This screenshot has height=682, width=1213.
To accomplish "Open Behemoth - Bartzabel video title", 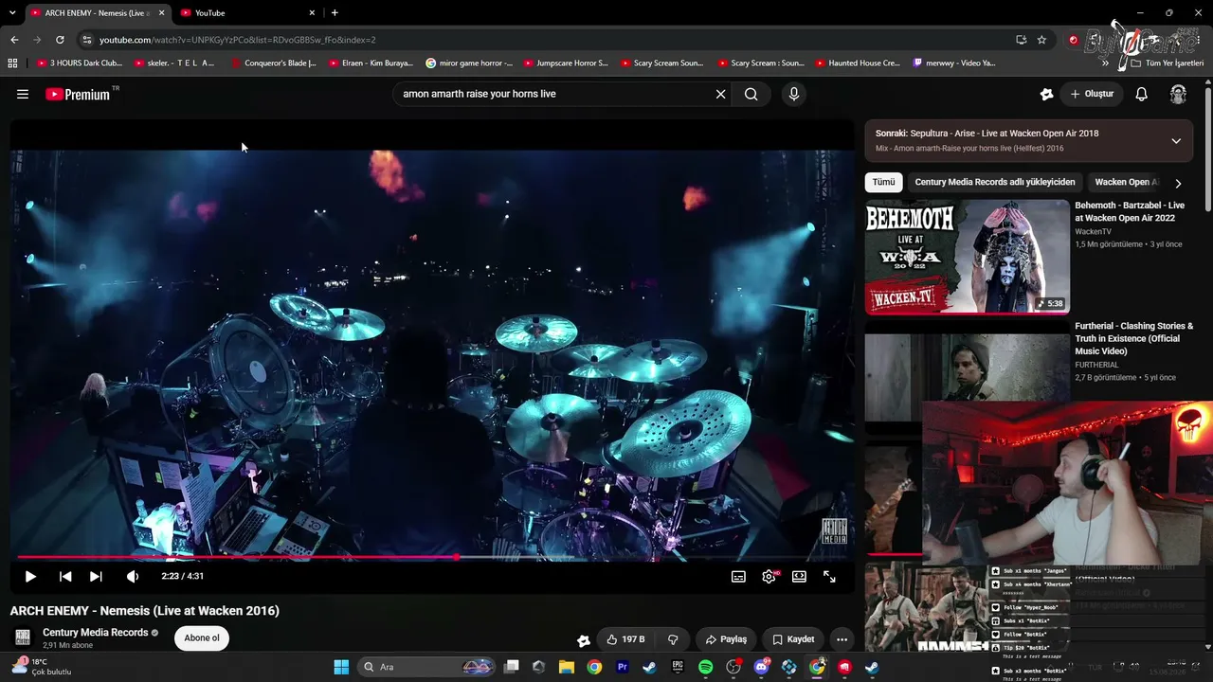I will coord(1130,211).
